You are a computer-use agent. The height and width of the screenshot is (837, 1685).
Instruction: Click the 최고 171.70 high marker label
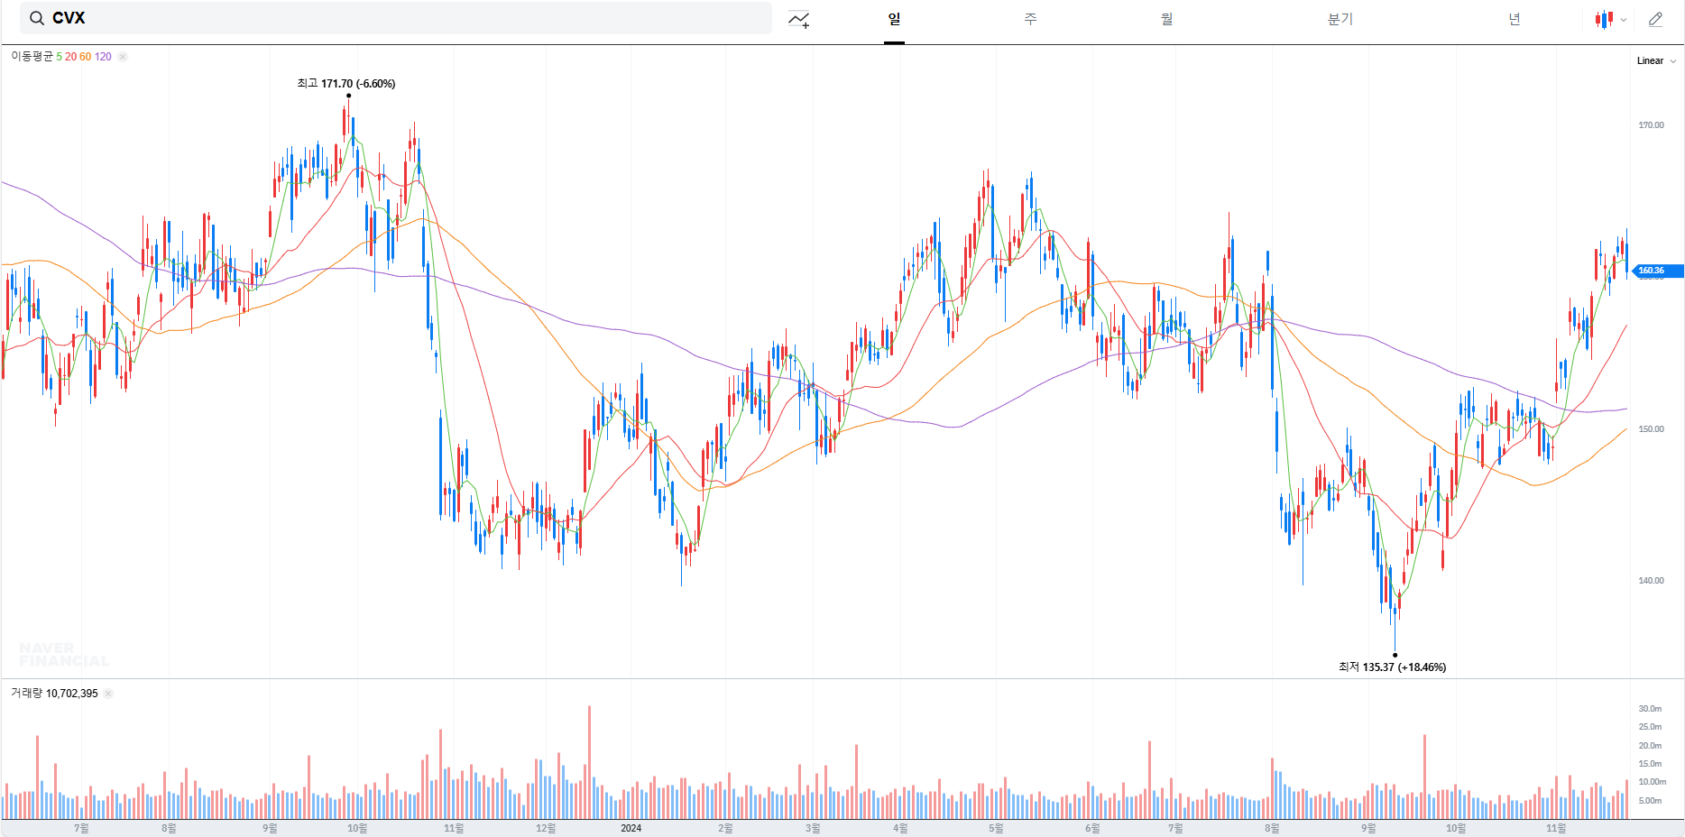click(x=346, y=84)
